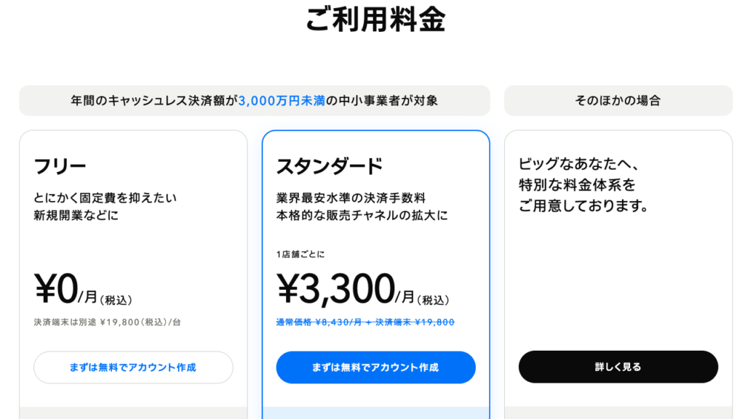
Task: Click the スタンダード plan title
Action: tap(330, 166)
